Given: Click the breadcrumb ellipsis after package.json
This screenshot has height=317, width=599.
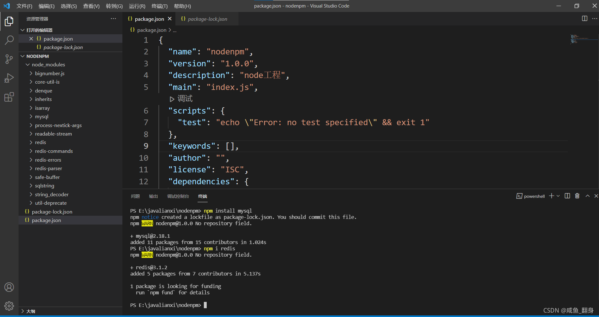Looking at the screenshot, I should (x=175, y=30).
